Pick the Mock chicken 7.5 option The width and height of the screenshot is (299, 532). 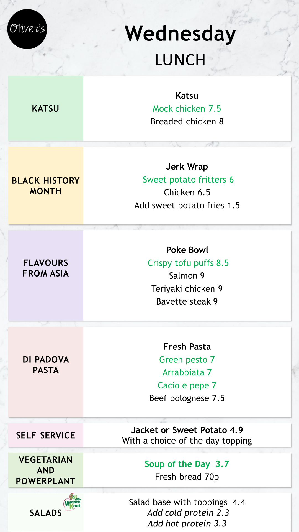tap(187, 109)
